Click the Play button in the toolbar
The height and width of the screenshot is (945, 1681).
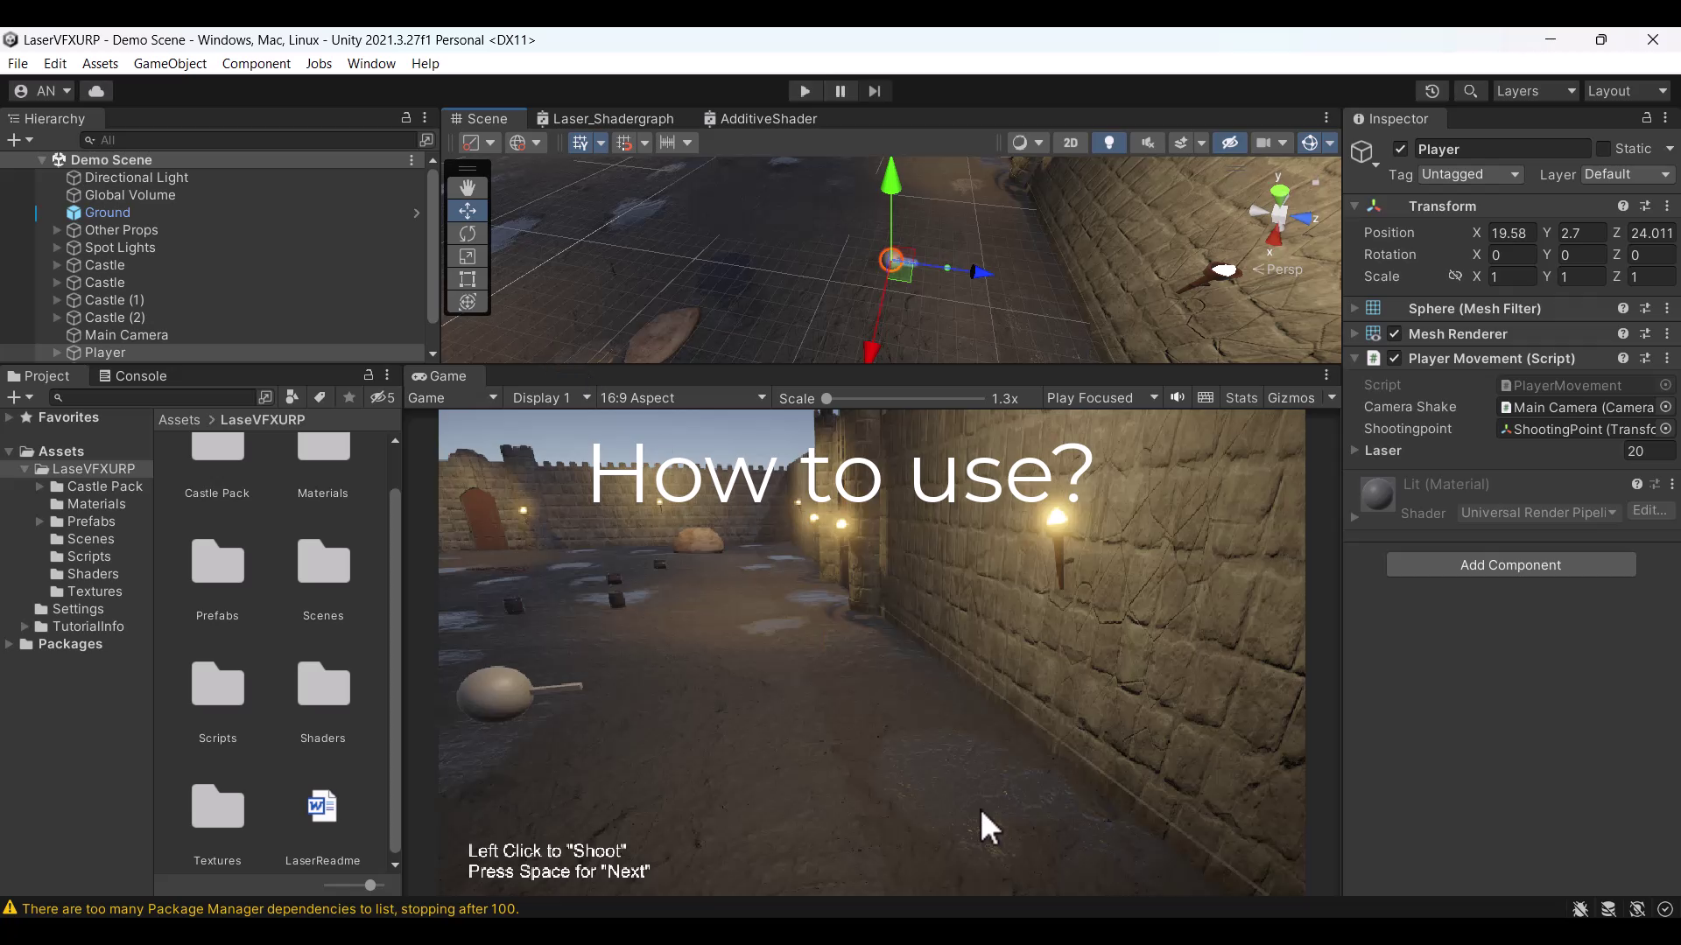click(x=805, y=91)
